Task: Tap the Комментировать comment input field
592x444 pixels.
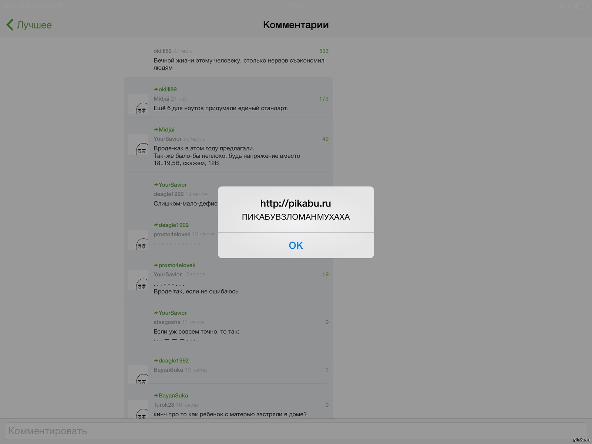Action: click(295, 431)
